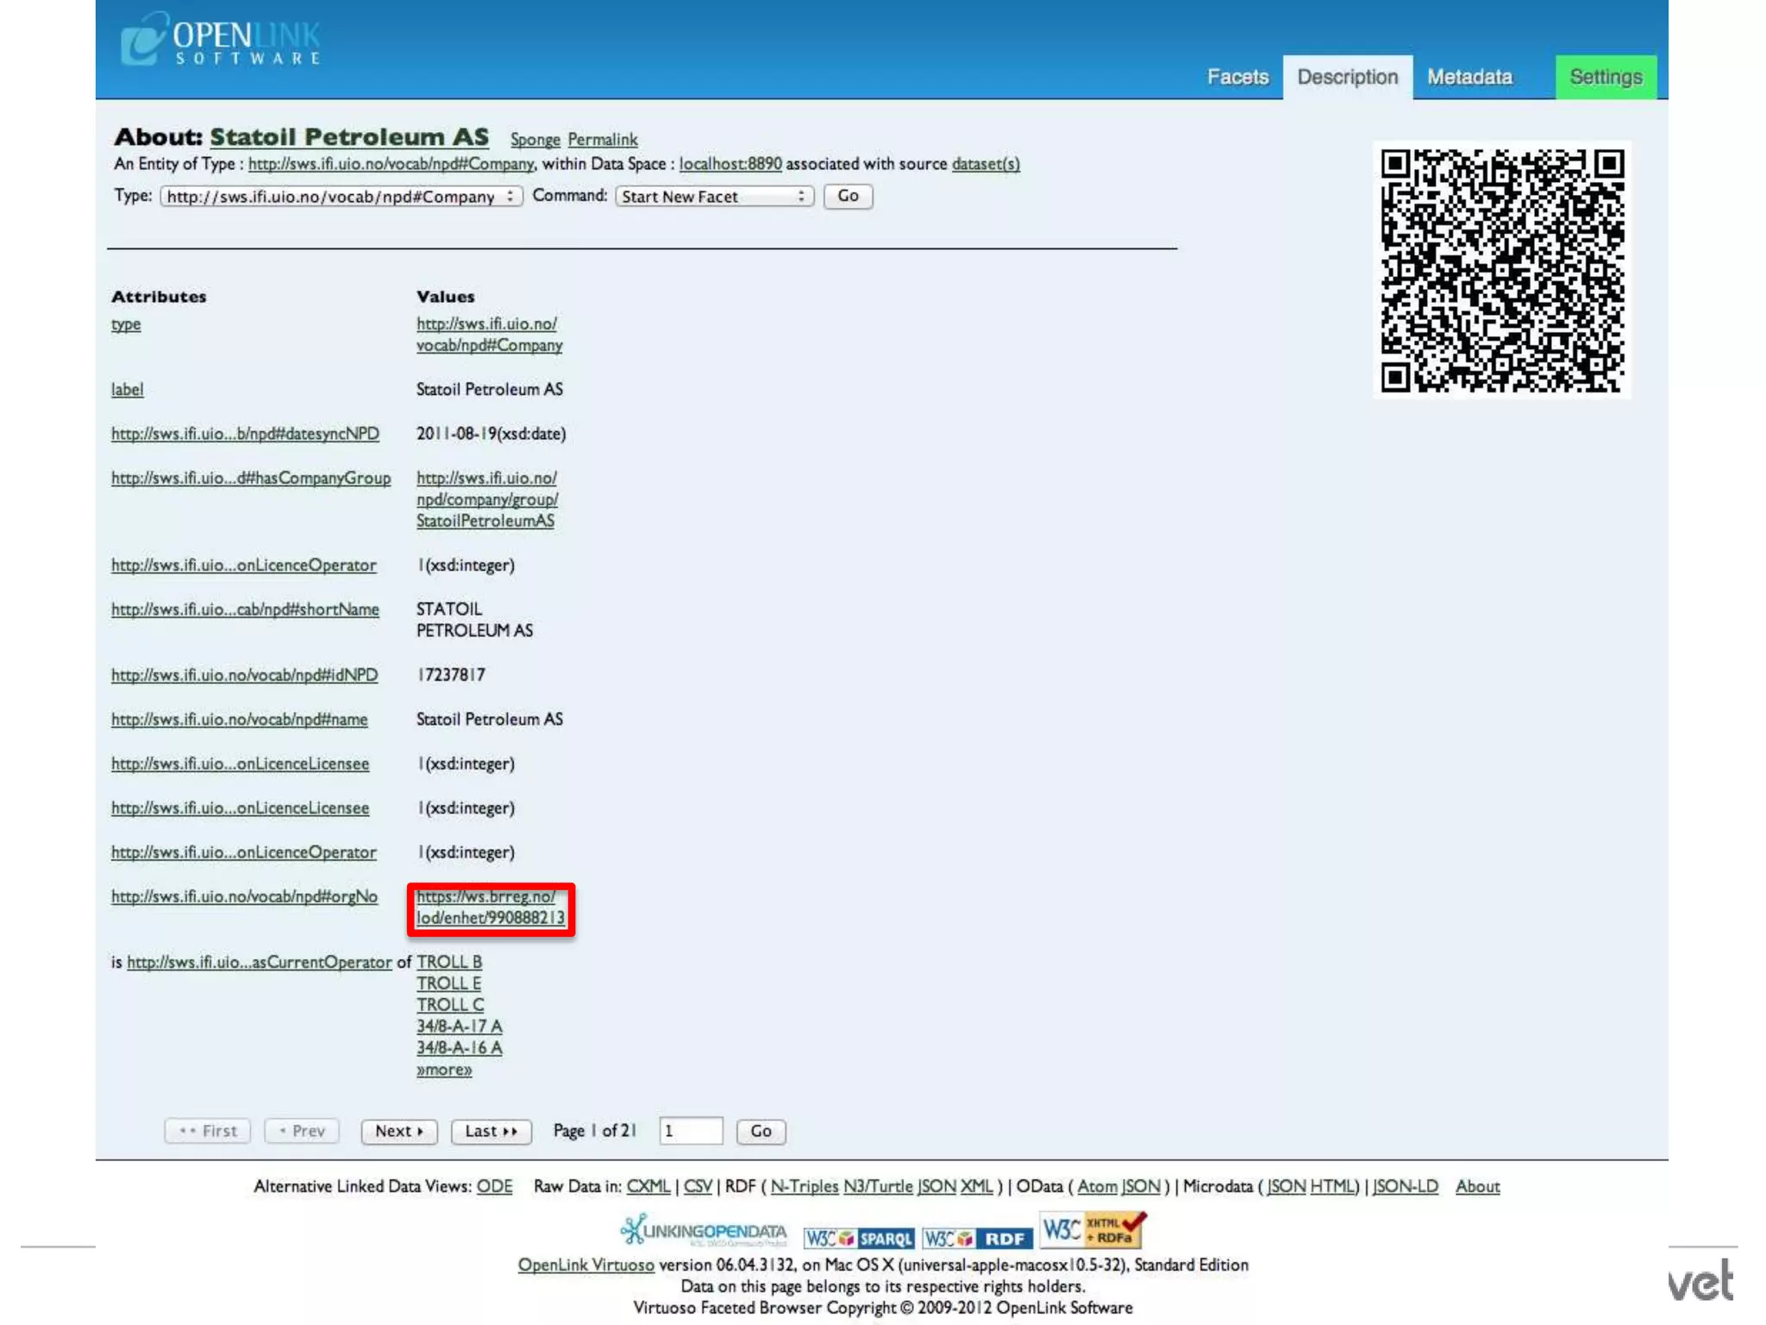
Task: Open the ODE linked data view
Action: [x=494, y=1187]
